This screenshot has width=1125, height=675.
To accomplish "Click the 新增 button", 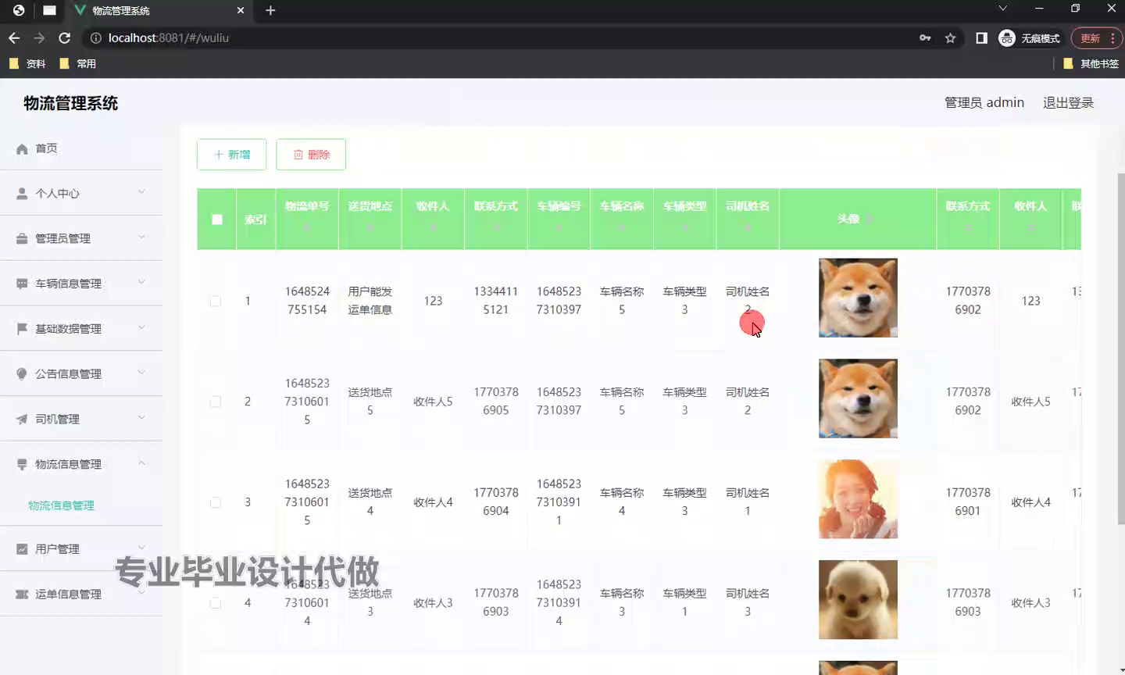I will pos(232,155).
